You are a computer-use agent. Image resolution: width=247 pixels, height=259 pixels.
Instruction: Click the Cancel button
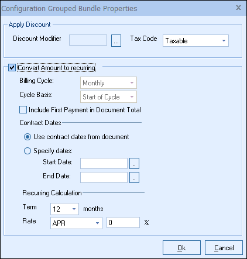tap(224, 248)
